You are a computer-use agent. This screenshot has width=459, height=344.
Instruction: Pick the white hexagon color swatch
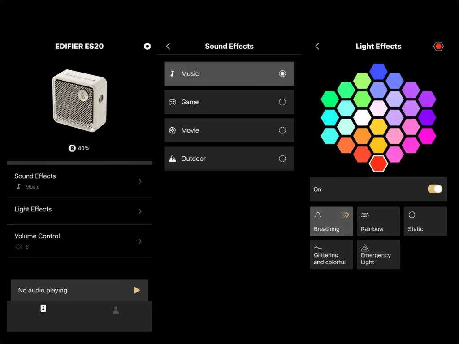coord(362,117)
